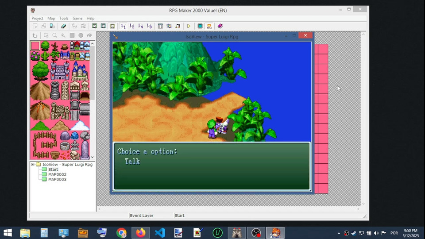
Task: Click the greyed Zoom magnifier tool
Action: pyautogui.click(x=55, y=35)
